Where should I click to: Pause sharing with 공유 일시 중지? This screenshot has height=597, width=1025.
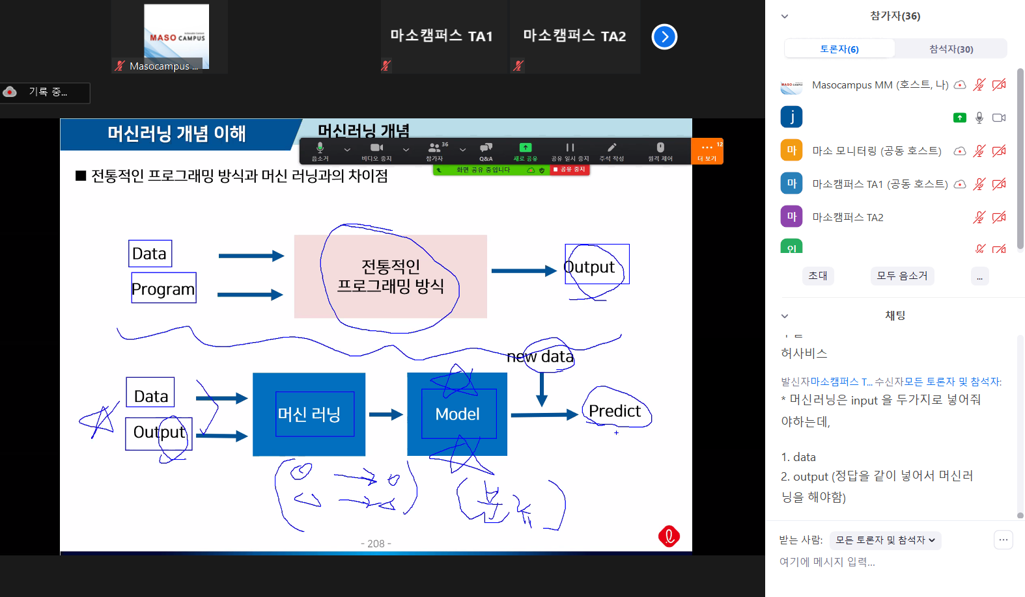(570, 151)
